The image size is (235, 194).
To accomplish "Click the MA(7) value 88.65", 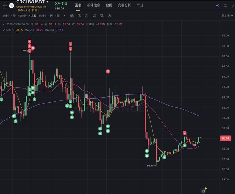I will (19, 30).
